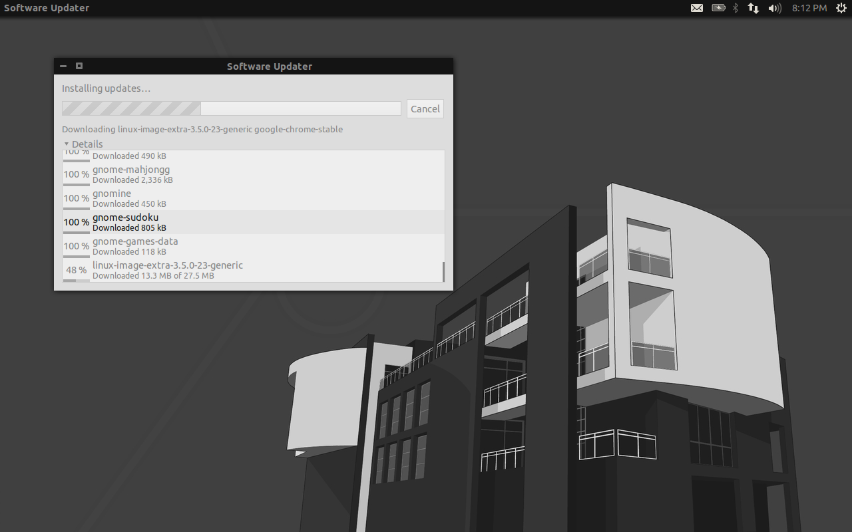The image size is (852, 532).
Task: Select the gnome-games-data download row
Action: [x=253, y=246]
